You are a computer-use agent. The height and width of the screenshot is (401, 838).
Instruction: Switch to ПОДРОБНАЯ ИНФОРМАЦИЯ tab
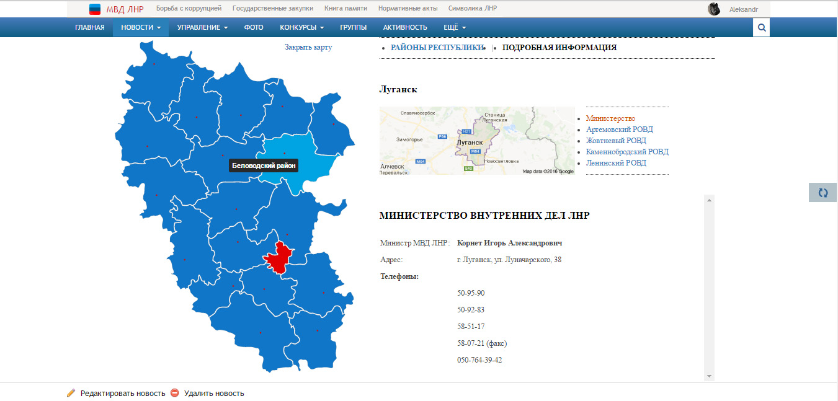pyautogui.click(x=559, y=48)
